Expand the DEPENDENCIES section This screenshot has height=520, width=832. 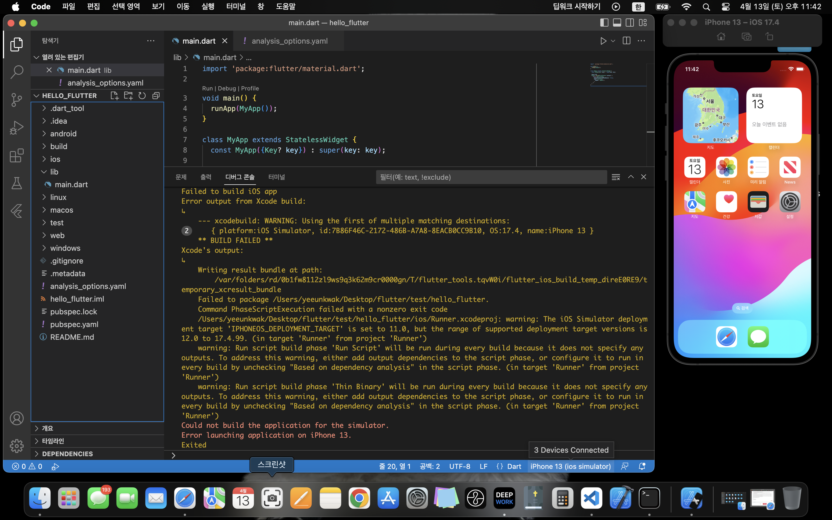point(97,454)
